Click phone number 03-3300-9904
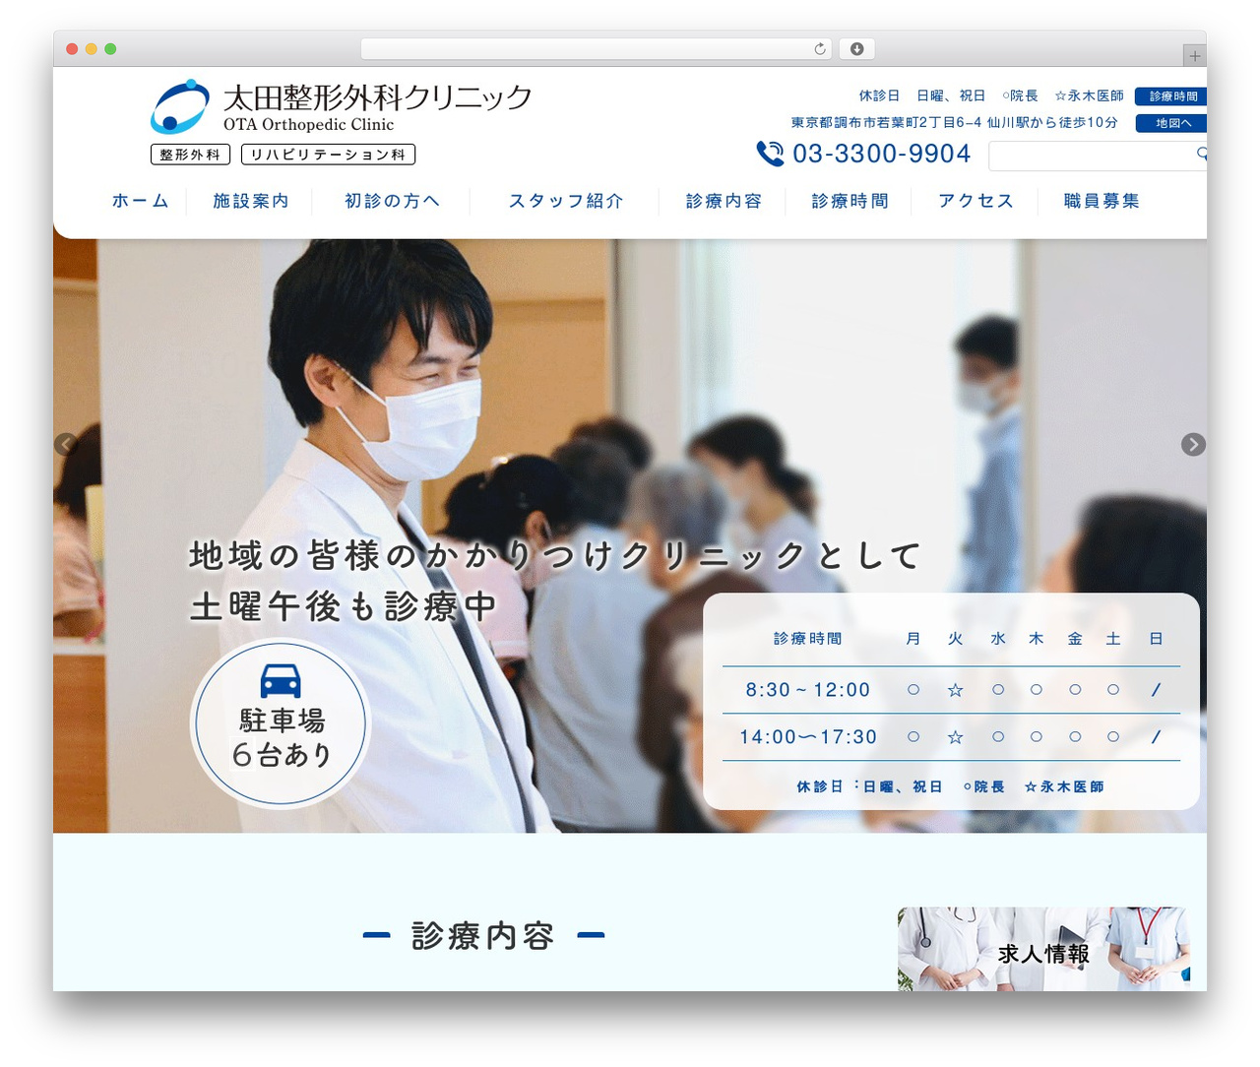 (881, 154)
